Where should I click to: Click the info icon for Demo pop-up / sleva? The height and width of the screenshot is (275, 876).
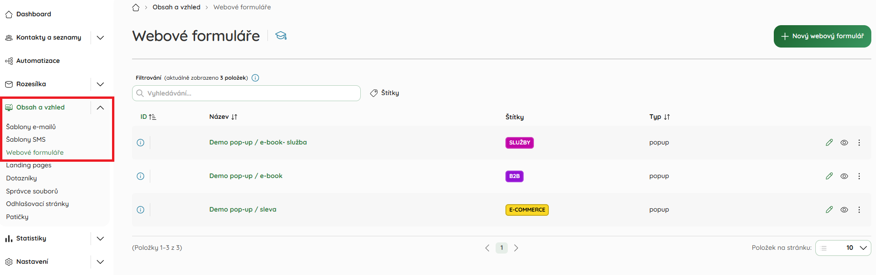(140, 210)
